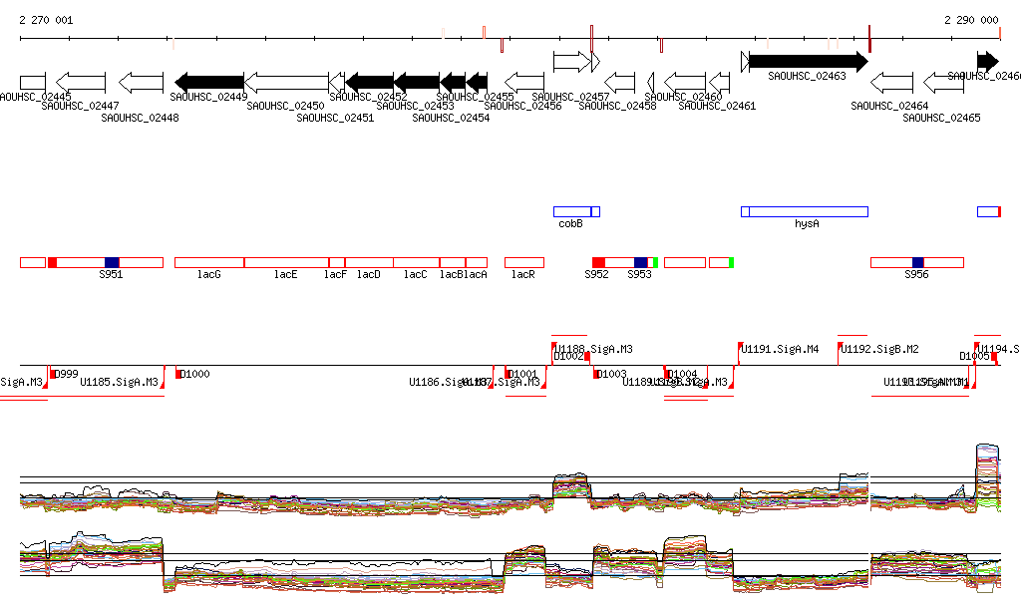Viewport: 1021px width, 609px height.
Task: Select the SAOUHSC_02460 white gene arrow
Action: click(685, 82)
